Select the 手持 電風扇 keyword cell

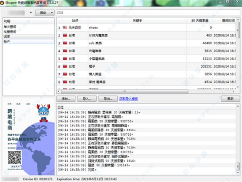pos(138,82)
